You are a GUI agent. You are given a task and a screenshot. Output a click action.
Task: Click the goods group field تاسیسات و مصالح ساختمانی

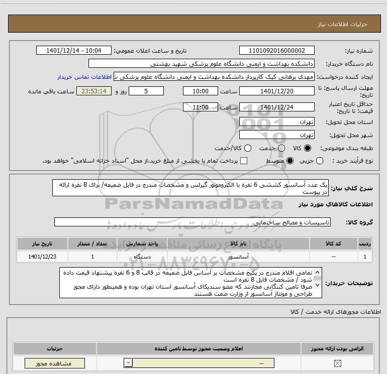tap(192, 222)
